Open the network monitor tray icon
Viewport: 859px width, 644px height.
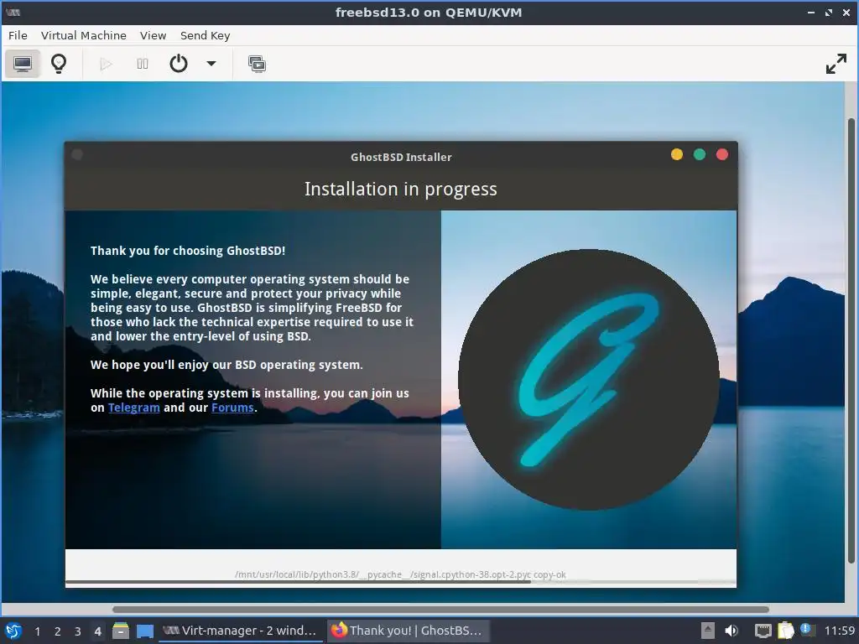tap(763, 631)
